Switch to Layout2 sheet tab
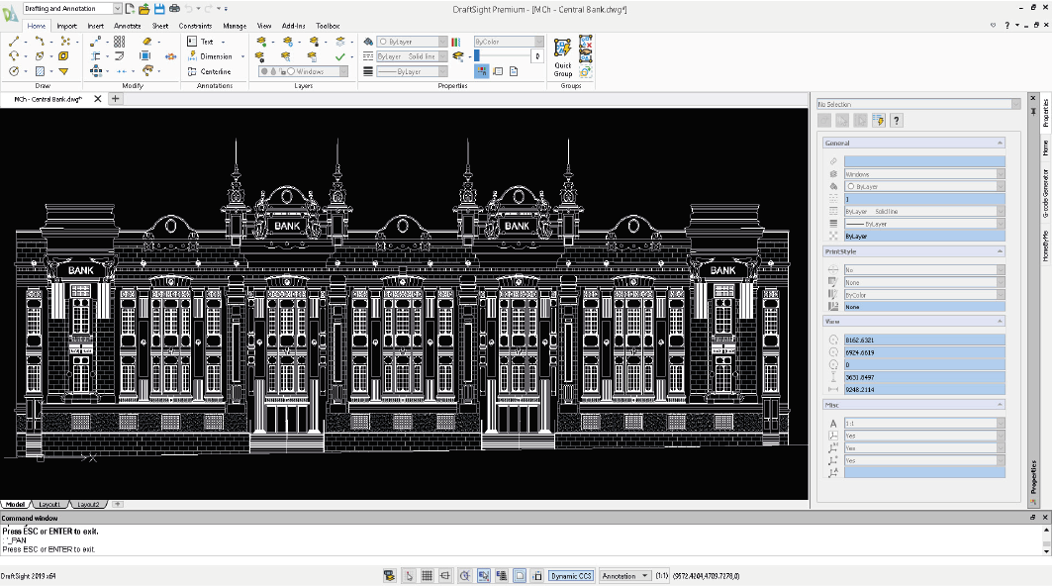The height and width of the screenshot is (586, 1053). [x=88, y=504]
